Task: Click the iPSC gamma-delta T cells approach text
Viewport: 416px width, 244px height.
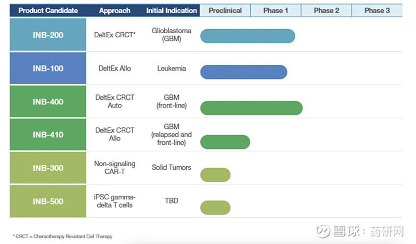Action: 114,201
